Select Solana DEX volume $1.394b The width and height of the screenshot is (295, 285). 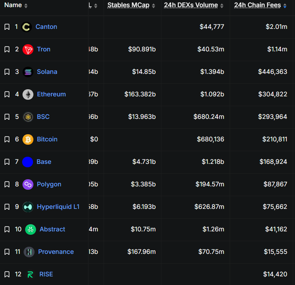(212, 72)
